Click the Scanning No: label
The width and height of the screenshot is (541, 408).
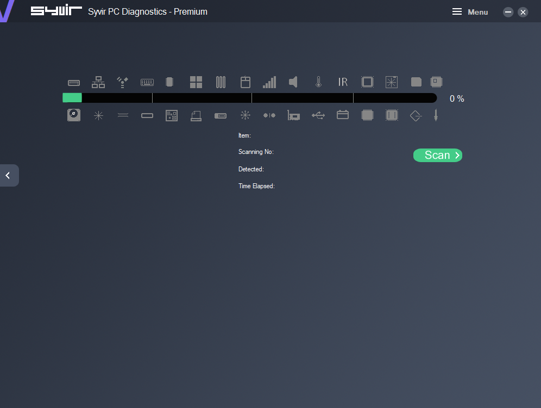click(256, 152)
